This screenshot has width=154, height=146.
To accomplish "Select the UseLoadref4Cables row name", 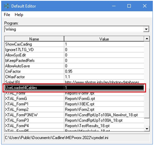I will (x=34, y=88).
